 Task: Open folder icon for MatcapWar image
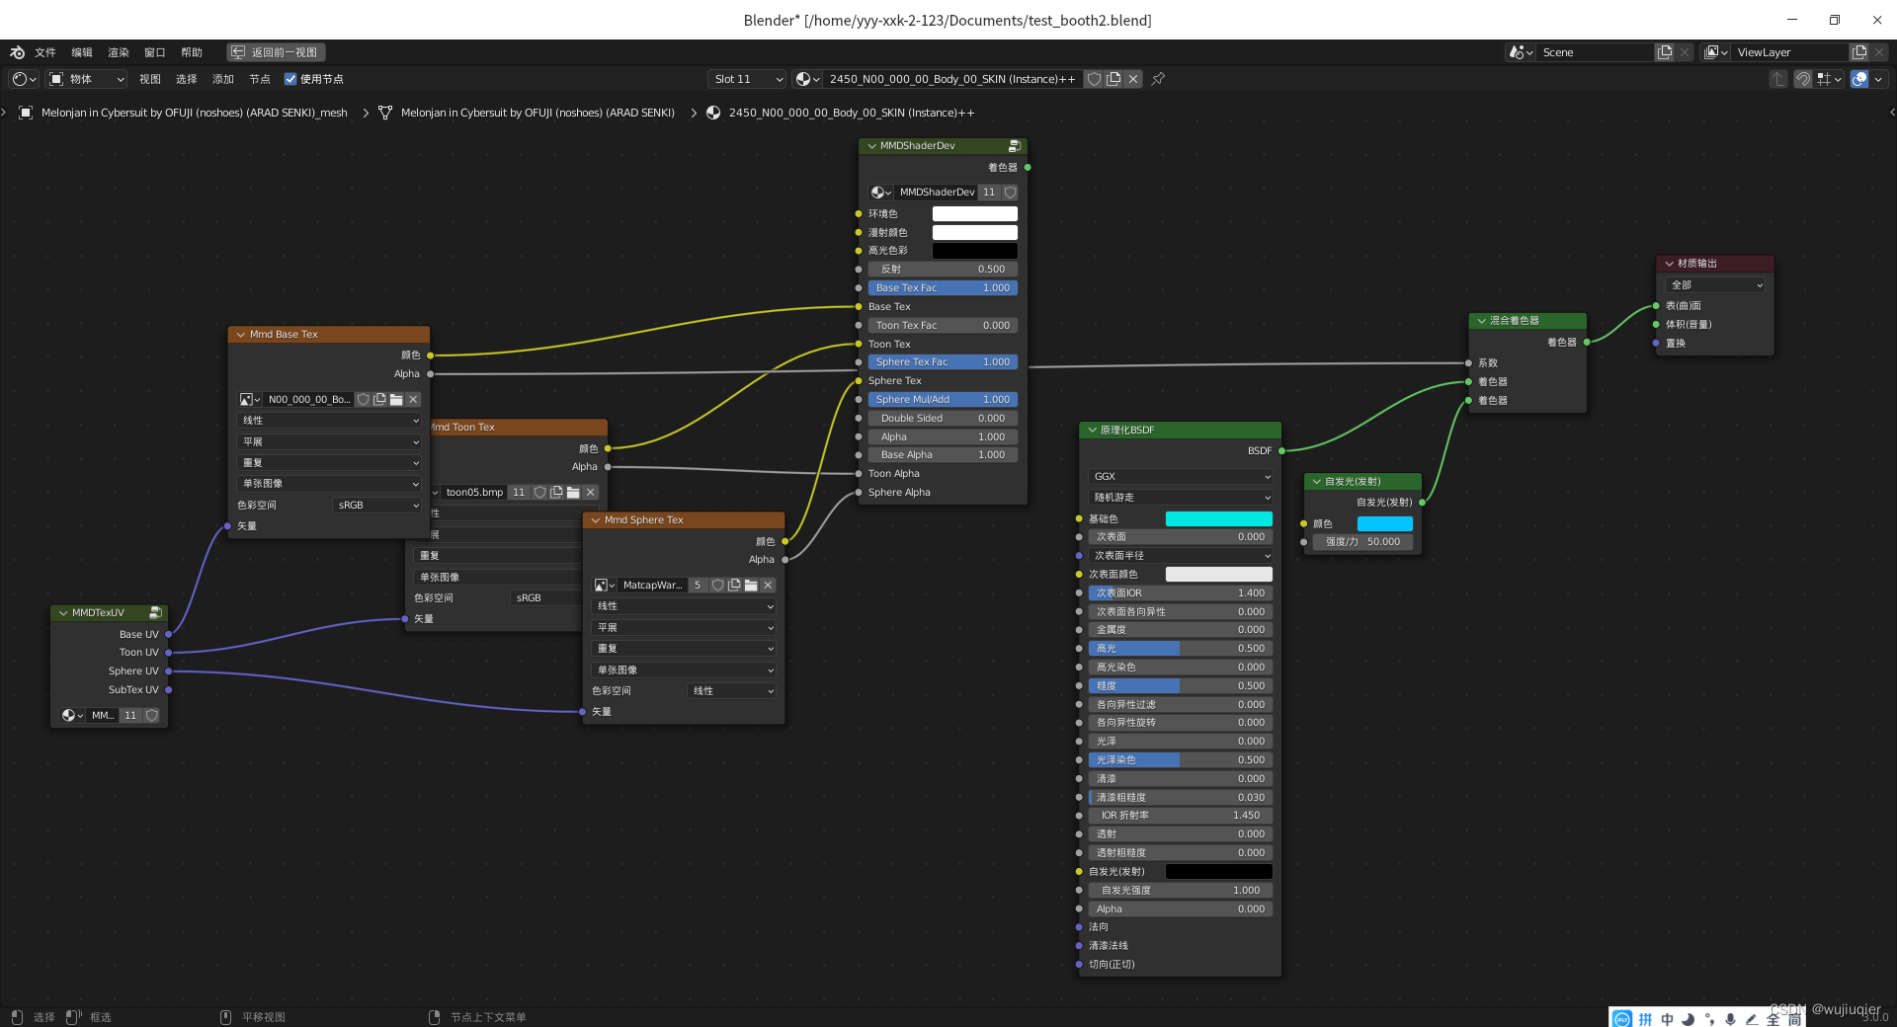(751, 586)
